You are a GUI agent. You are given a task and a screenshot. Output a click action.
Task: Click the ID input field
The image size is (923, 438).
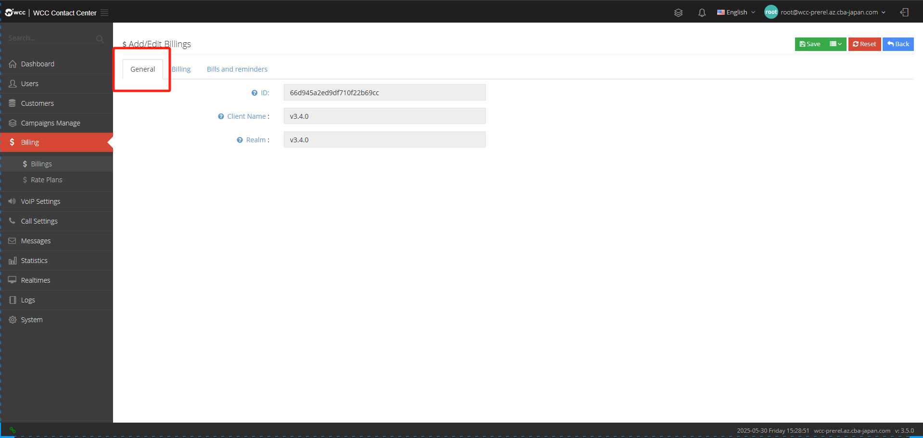[x=385, y=92]
